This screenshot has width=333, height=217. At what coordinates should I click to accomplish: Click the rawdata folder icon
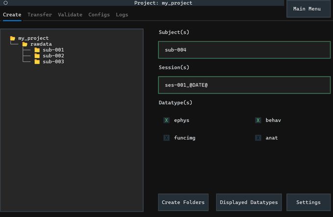[25, 44]
